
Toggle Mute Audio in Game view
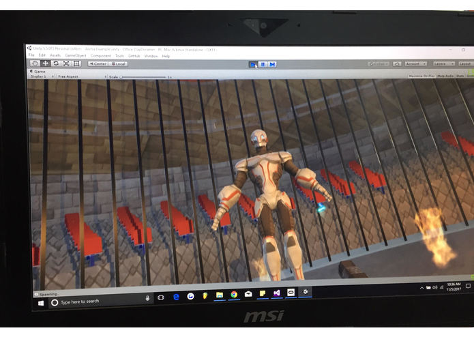point(445,76)
